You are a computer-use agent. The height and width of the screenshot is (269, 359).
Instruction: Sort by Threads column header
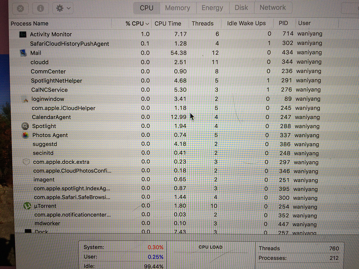pyautogui.click(x=203, y=24)
